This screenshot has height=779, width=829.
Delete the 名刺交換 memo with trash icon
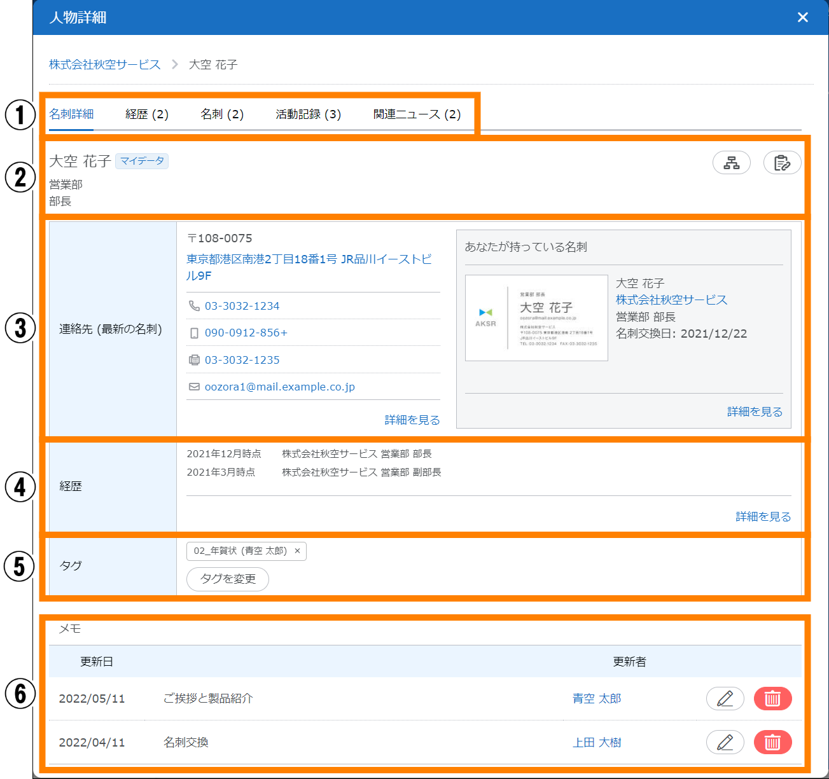(772, 742)
